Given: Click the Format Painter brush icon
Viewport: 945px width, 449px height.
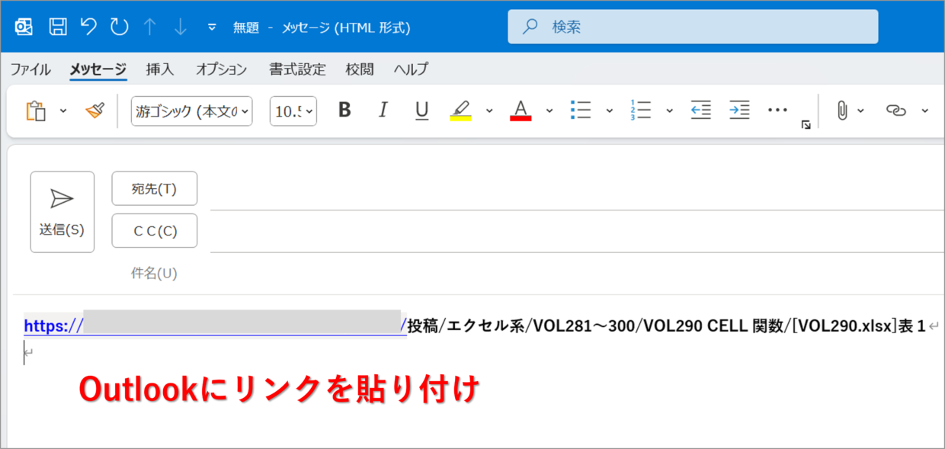Looking at the screenshot, I should click(x=95, y=111).
